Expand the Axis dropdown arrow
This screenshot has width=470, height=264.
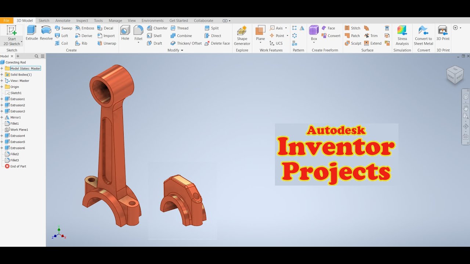click(x=286, y=28)
